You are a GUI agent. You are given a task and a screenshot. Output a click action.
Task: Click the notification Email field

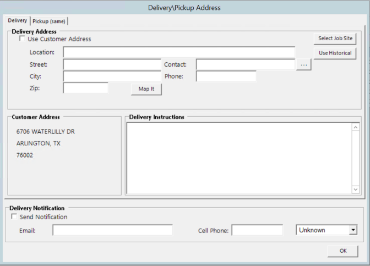pyautogui.click(x=112, y=230)
